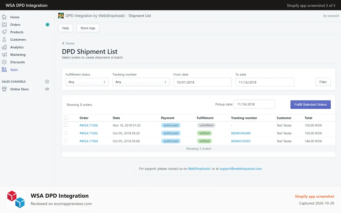
Task: Click the WebShopAssist app logo icon
Action: tap(61, 16)
